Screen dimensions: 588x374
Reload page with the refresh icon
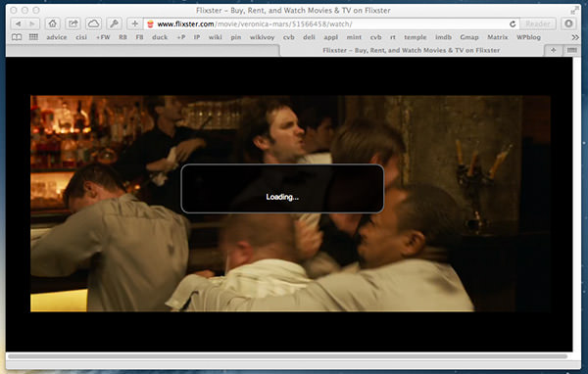pyautogui.click(x=513, y=23)
